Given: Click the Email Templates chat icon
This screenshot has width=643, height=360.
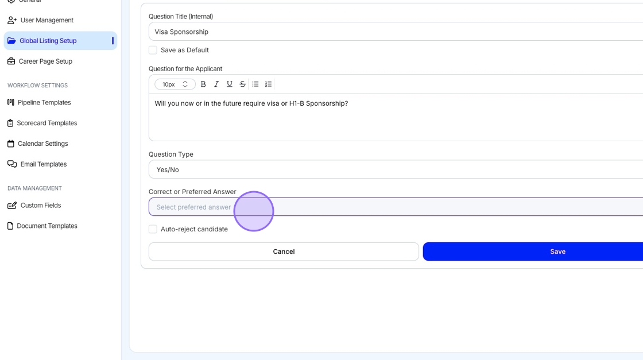Looking at the screenshot, I should (12, 164).
